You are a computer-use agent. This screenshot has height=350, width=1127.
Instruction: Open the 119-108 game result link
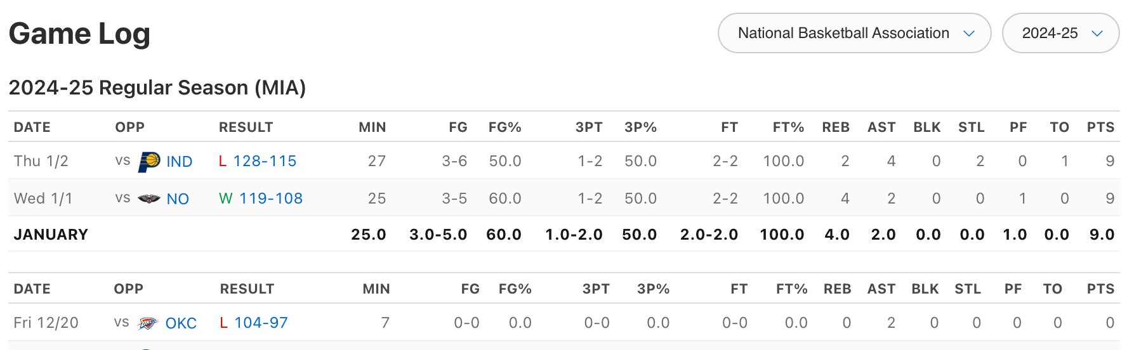coord(270,198)
